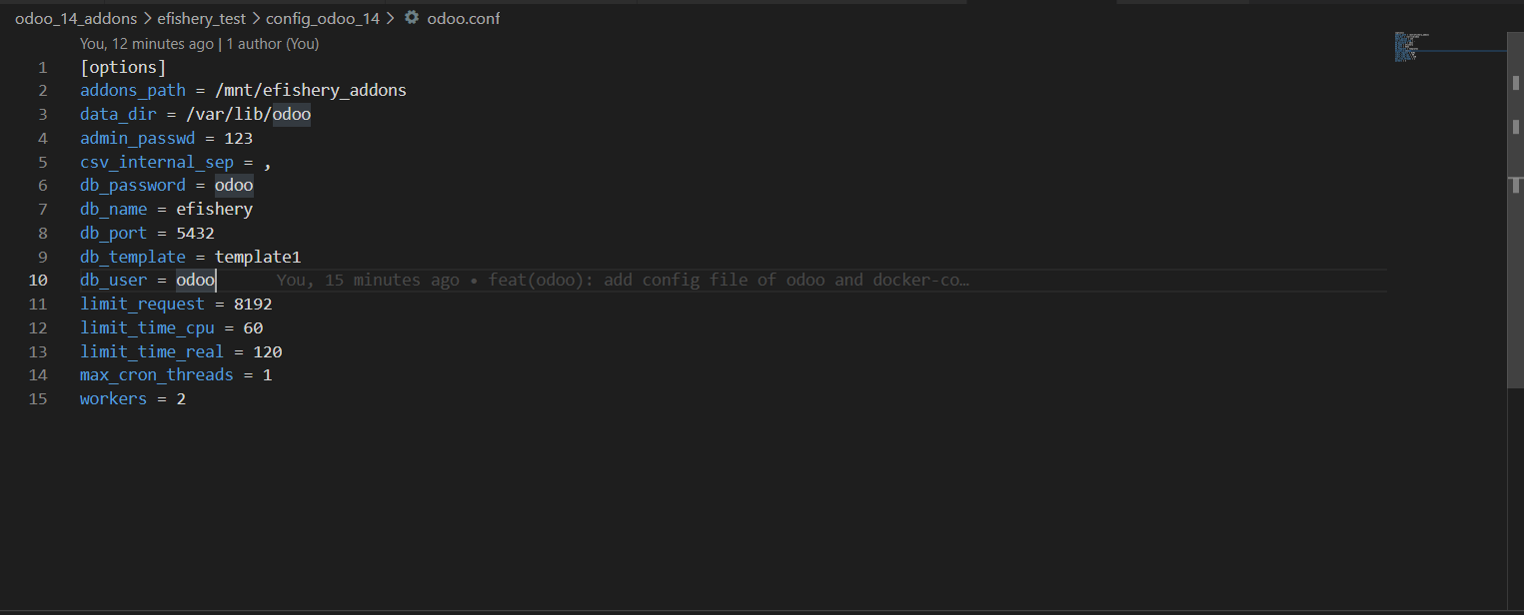Click the gear icon beside odoo.conf breadcrumb
The width and height of the screenshot is (1524, 615).
coord(411,17)
